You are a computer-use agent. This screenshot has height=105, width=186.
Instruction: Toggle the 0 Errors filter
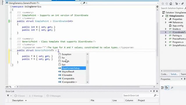tap(20, 96)
